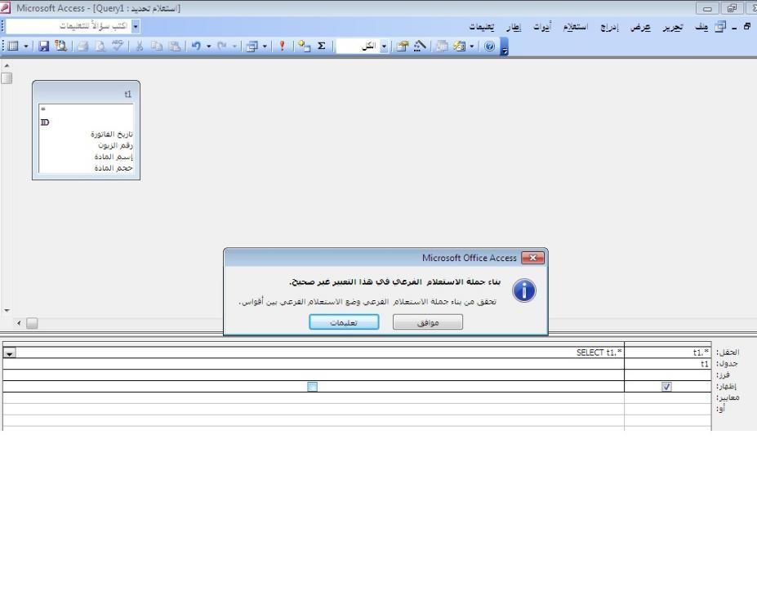Click the Top Values الكل input box

(358, 47)
